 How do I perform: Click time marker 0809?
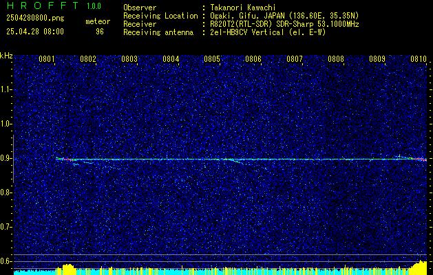click(377, 59)
